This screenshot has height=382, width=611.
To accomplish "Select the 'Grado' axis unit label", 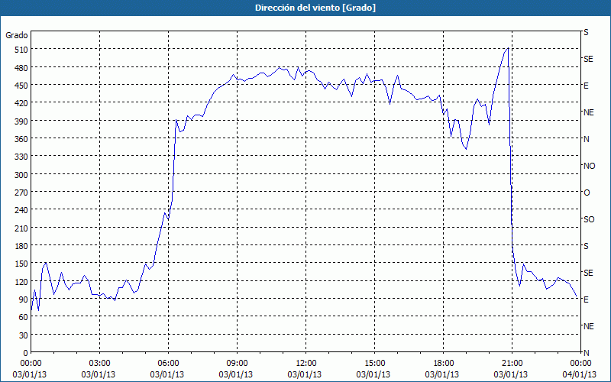I will click(17, 35).
